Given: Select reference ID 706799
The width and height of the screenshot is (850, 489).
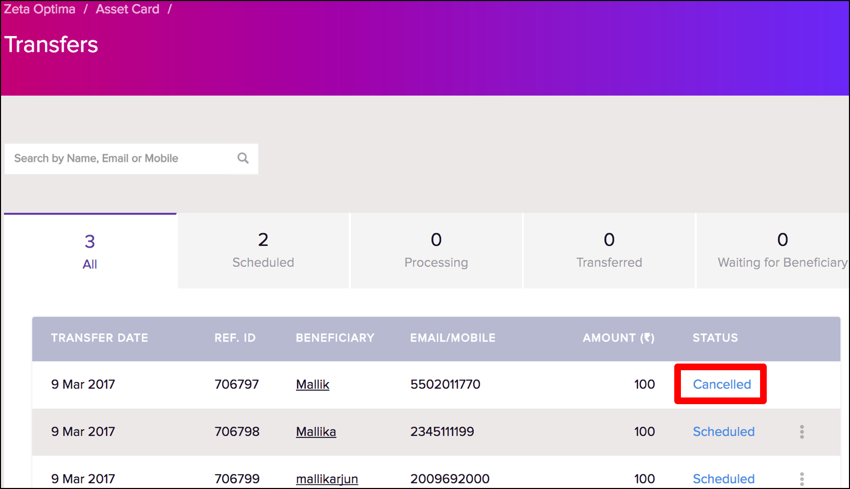Looking at the screenshot, I should coord(237,479).
